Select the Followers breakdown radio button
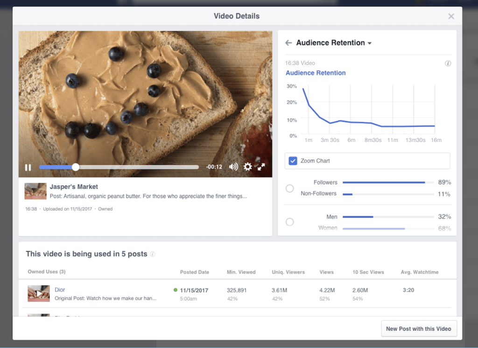The width and height of the screenshot is (478, 348). tap(289, 188)
